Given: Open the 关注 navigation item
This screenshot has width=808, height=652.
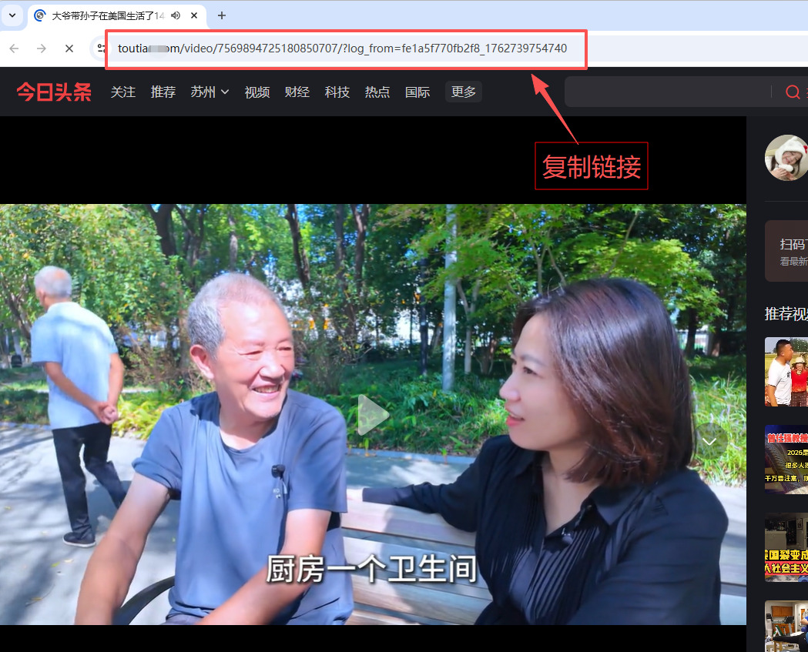Looking at the screenshot, I should (x=122, y=92).
